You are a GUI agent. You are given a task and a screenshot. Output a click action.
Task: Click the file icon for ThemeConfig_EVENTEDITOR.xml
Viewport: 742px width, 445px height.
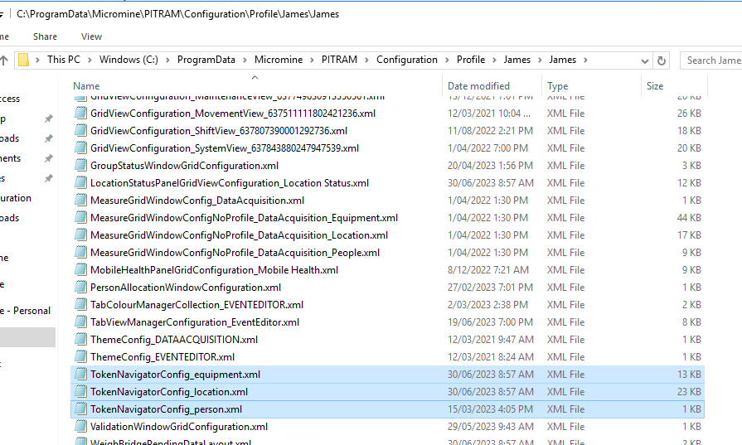pos(80,357)
